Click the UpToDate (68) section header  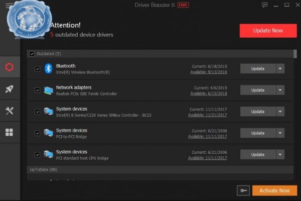[160, 170]
